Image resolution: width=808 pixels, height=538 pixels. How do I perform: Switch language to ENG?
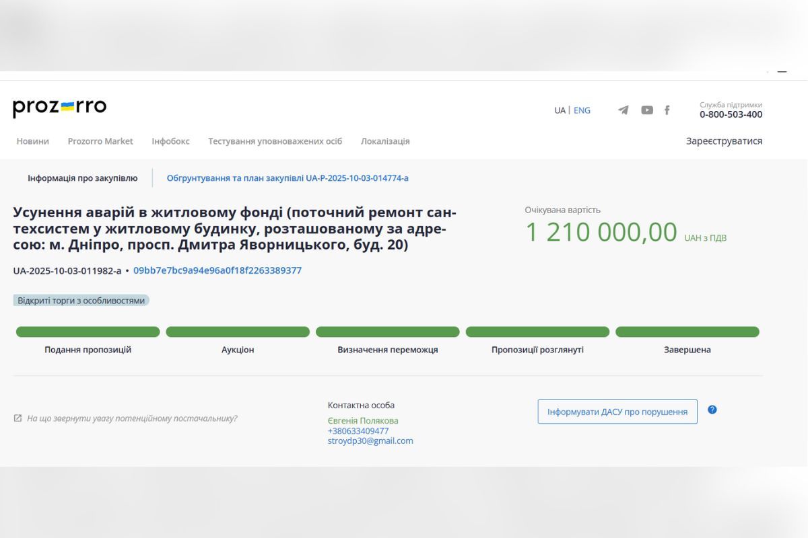(x=582, y=110)
